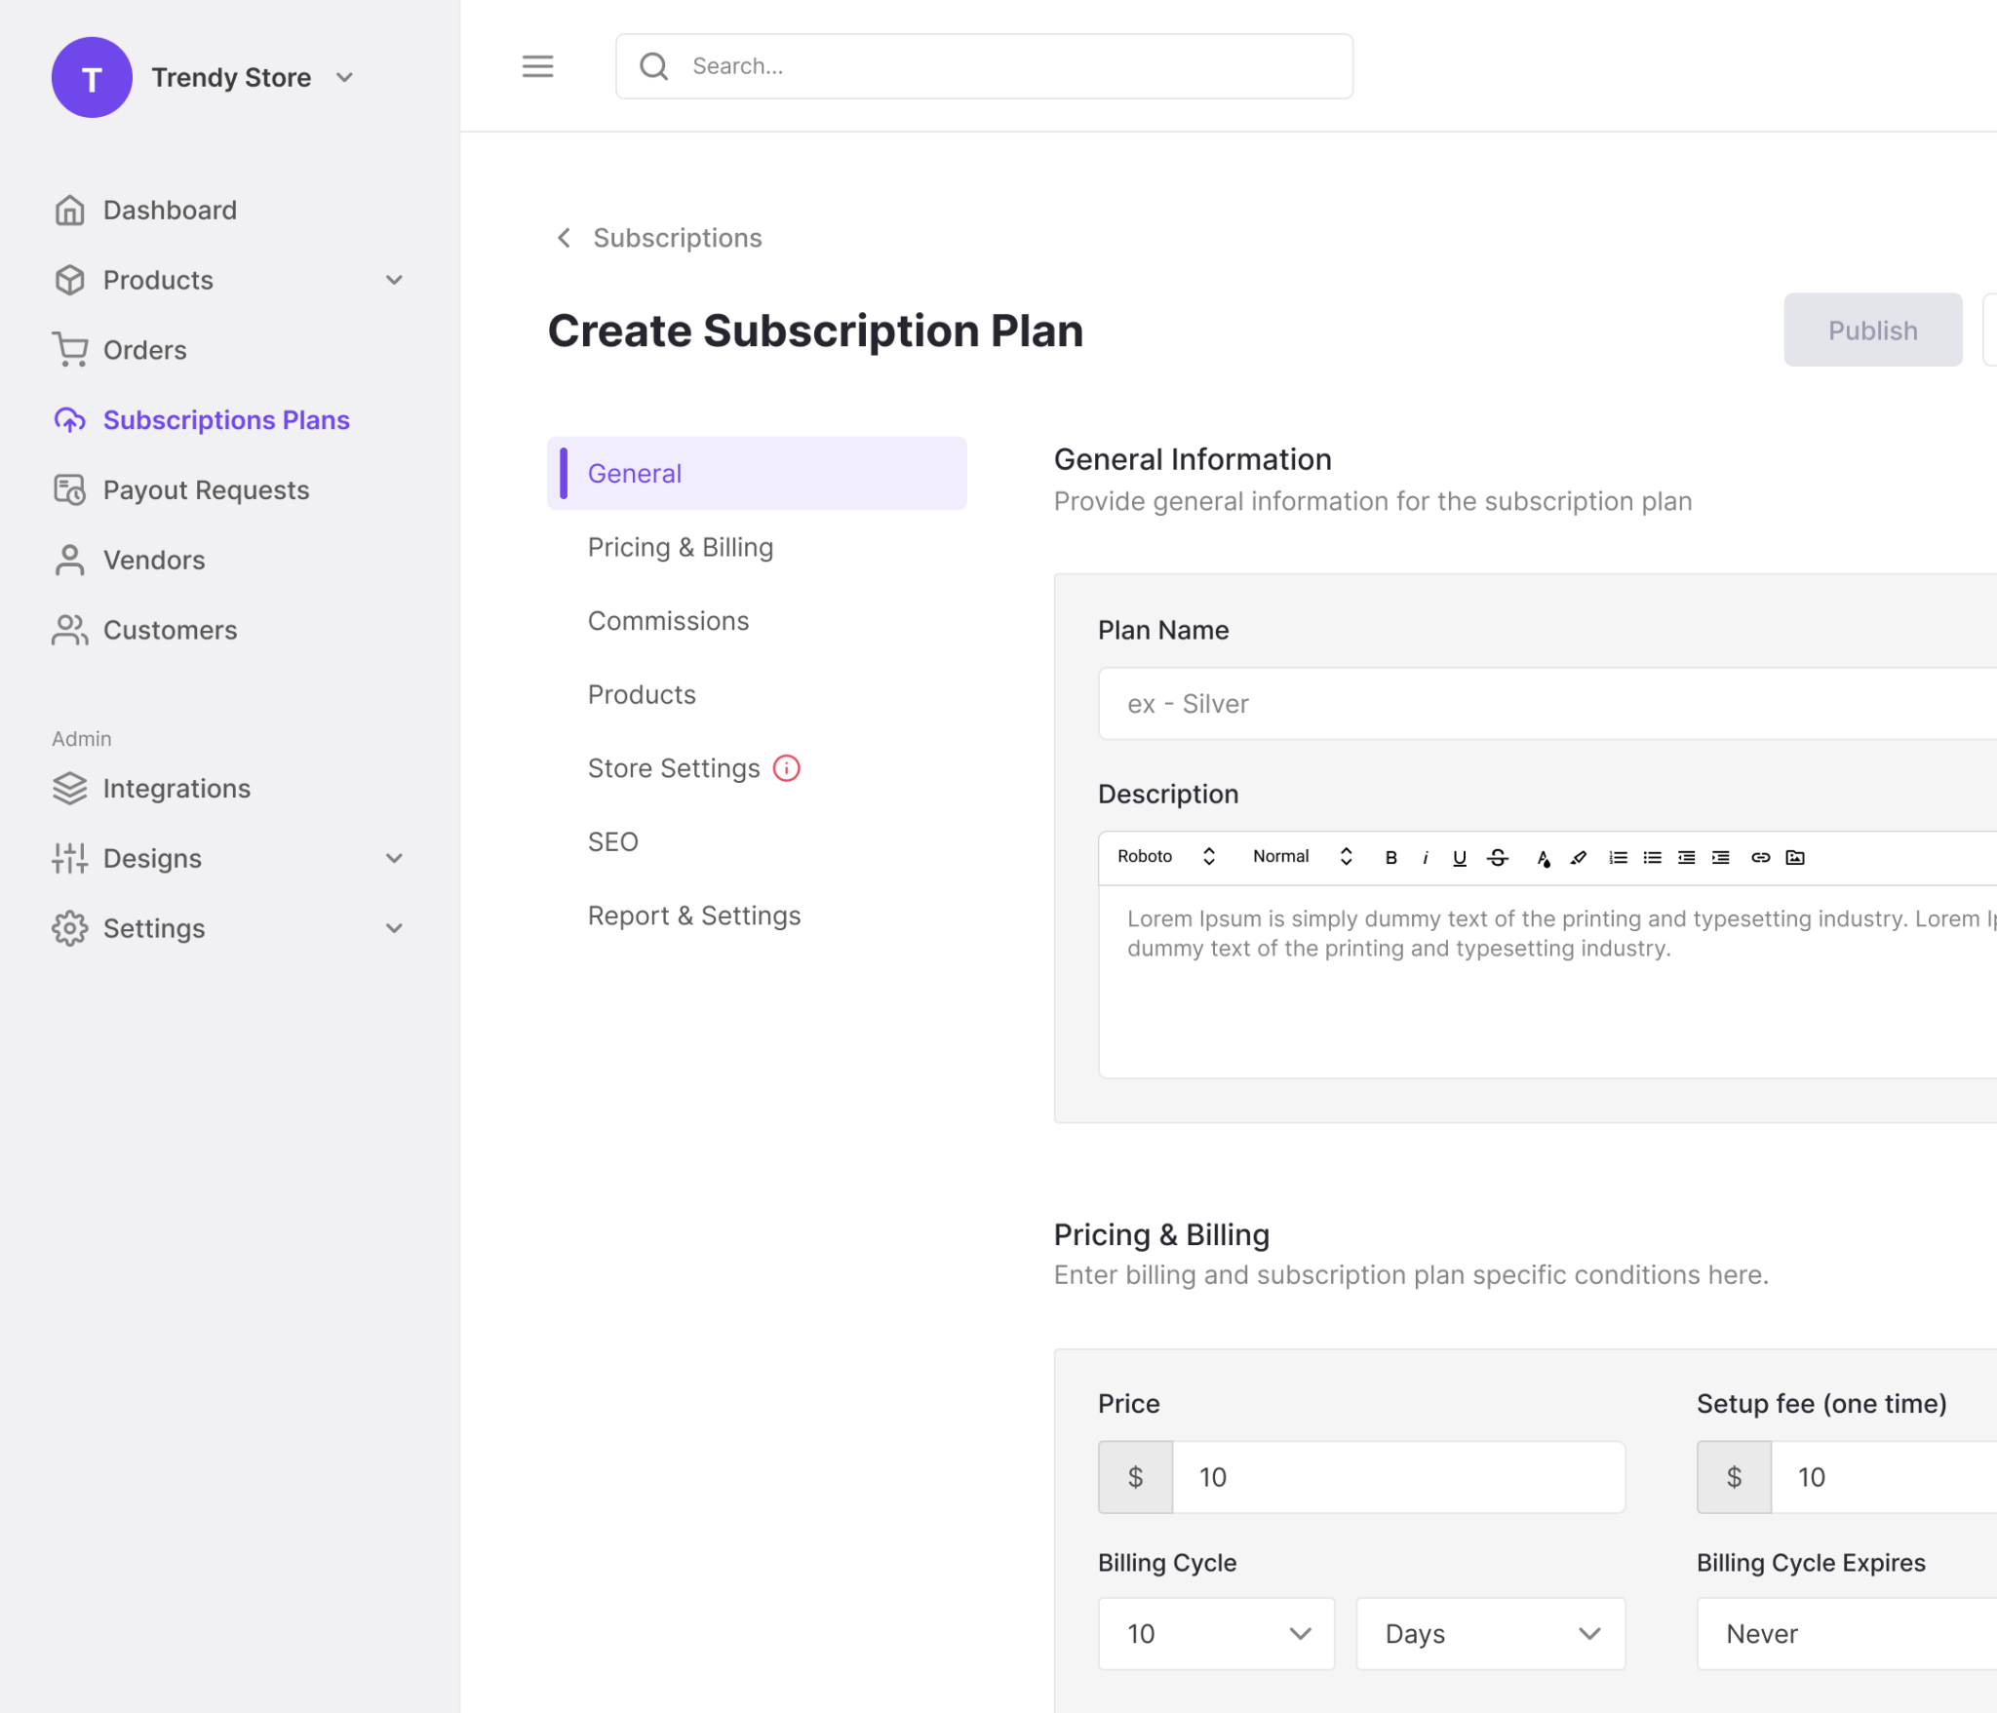Apply italic formatting in the description toolbar
The width and height of the screenshot is (1997, 1713).
1425,857
